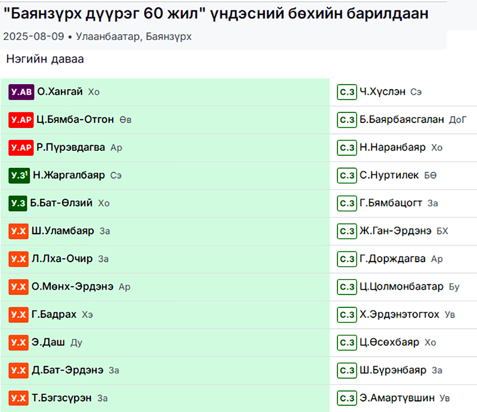Viewport: 477px width, 412px height.
Task: Click the С.З badge beside Ч.Хүслэн
Action: (x=347, y=92)
